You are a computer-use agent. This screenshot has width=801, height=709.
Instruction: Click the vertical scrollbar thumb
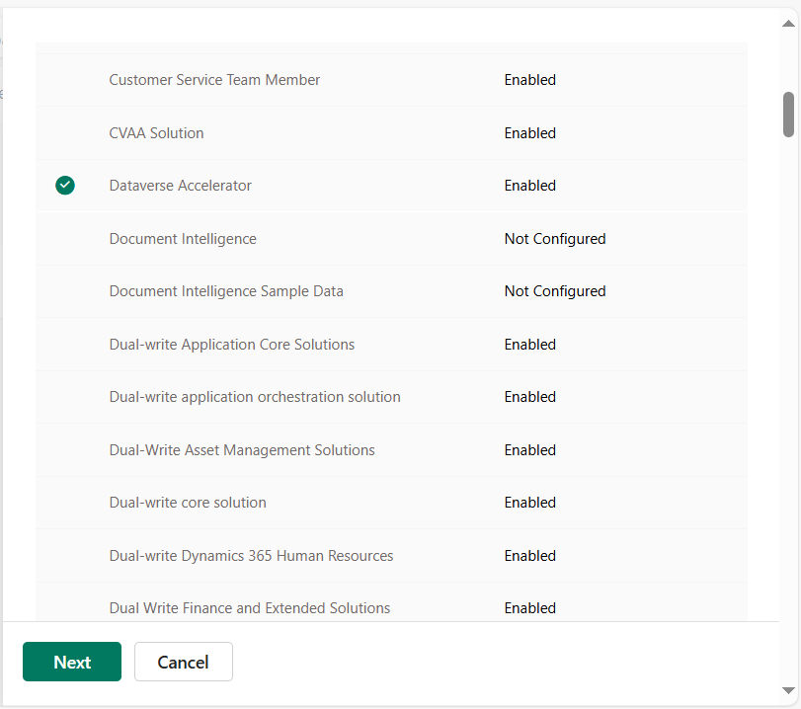[788, 115]
